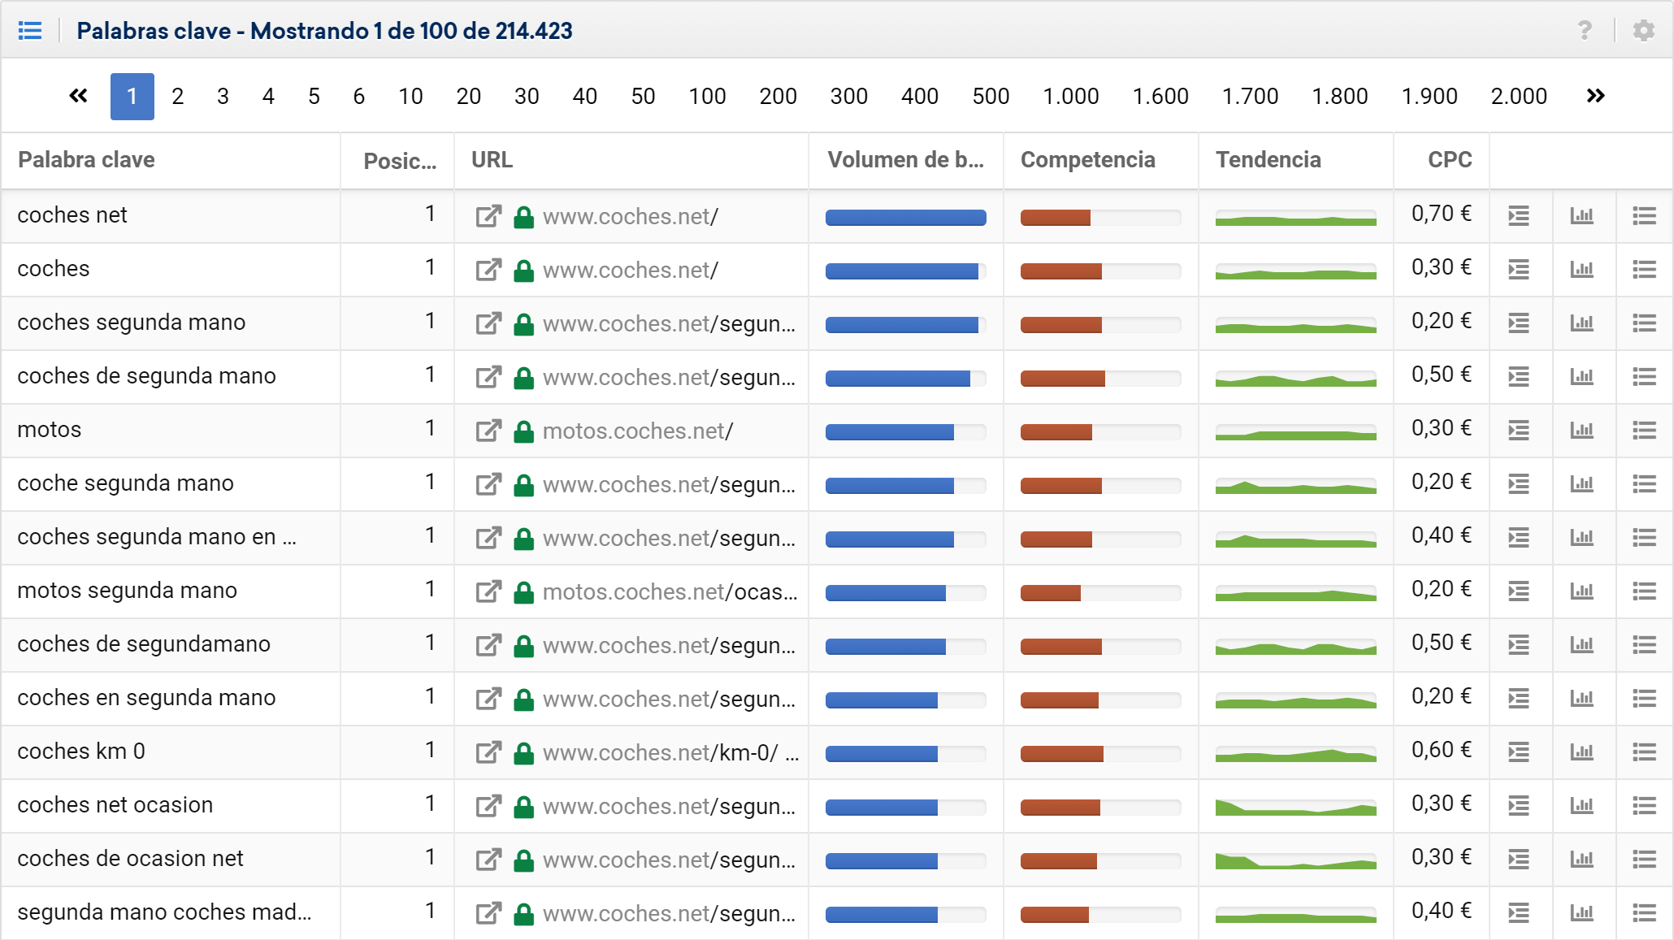Viewport: 1674px width, 940px height.
Task: Click green lock icon in 'motos segunda mano' row
Action: [524, 591]
